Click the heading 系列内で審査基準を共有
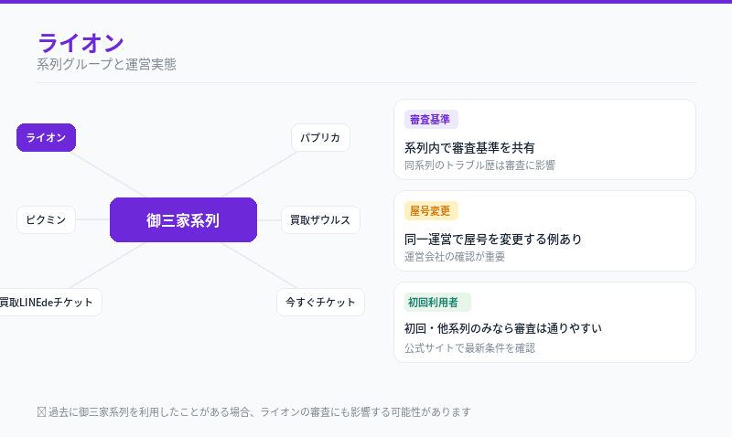 469,148
